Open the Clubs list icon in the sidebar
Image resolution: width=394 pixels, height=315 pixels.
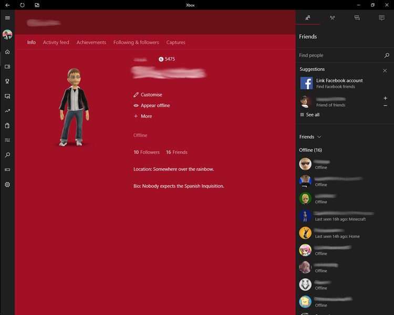click(7, 140)
